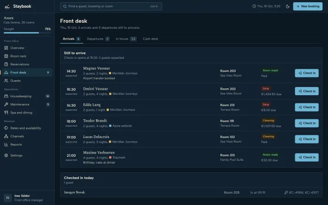Click the IV user avatar
The width and height of the screenshot is (328, 205).
click(8, 198)
